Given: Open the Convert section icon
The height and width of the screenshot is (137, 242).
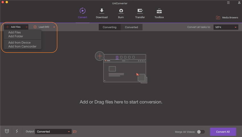Looking at the screenshot, I should click(83, 11).
